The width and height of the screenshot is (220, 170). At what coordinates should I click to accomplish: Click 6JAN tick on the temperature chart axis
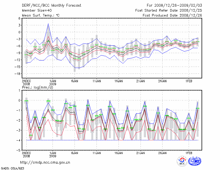tap(75, 81)
